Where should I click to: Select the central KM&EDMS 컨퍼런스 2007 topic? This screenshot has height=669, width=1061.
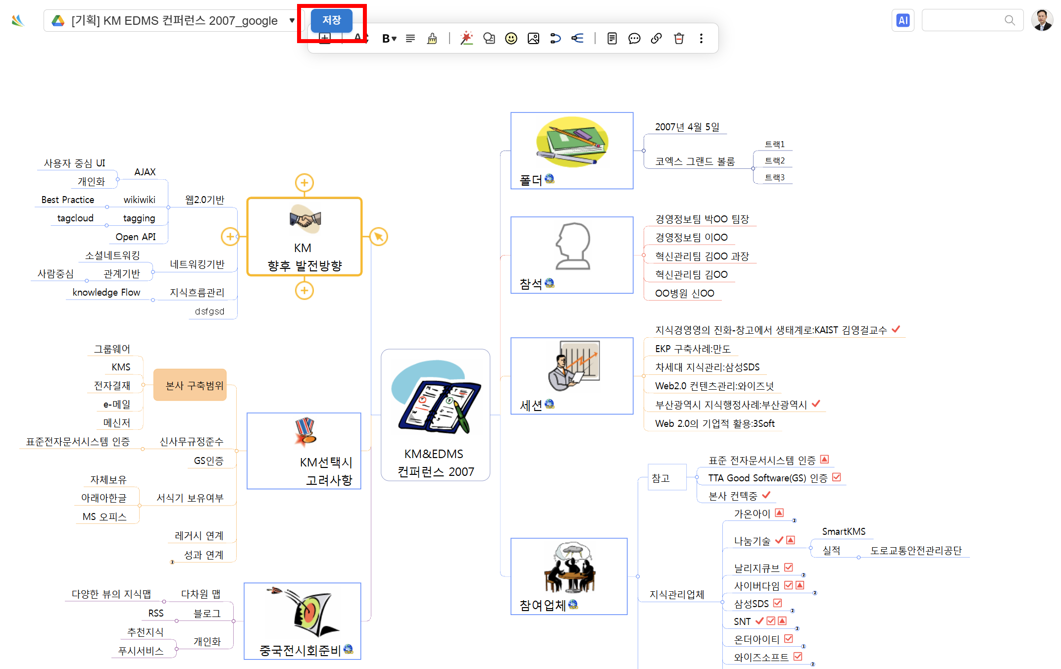436,415
